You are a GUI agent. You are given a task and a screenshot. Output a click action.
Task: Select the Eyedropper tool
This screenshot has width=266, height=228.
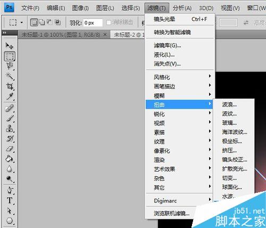(10, 96)
